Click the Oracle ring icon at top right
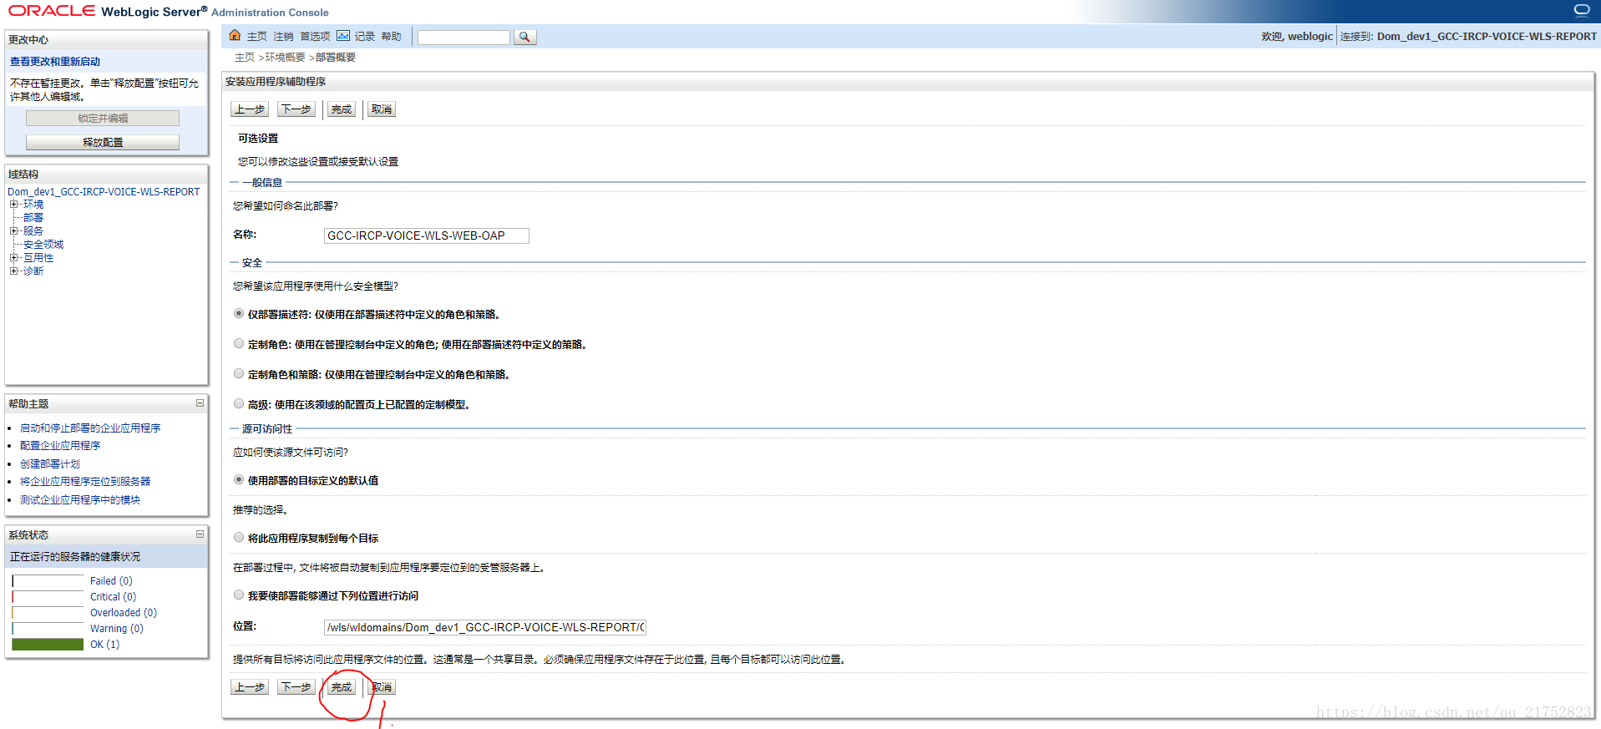 [x=1582, y=10]
